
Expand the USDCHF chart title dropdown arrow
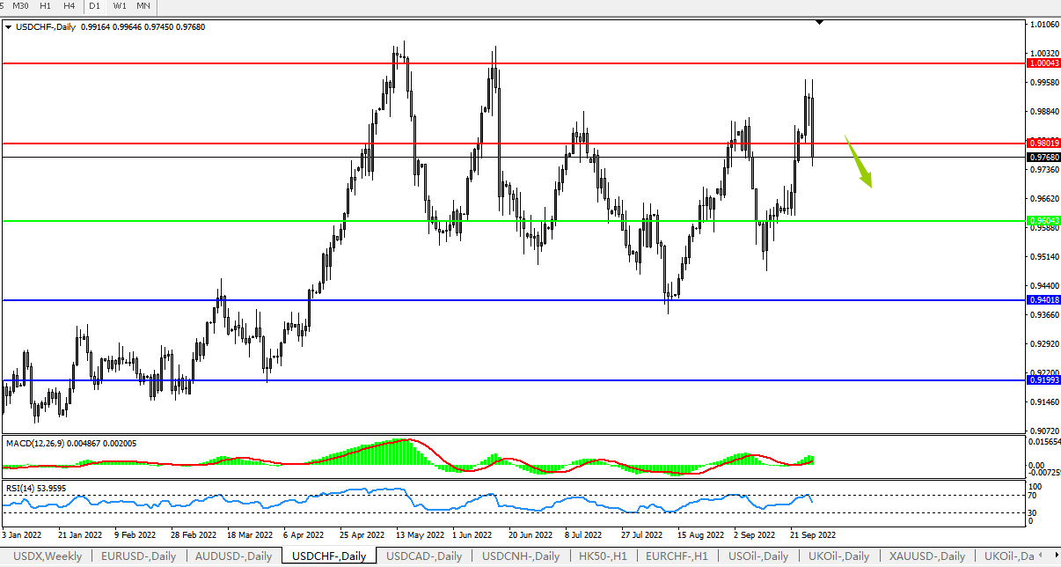(9, 27)
